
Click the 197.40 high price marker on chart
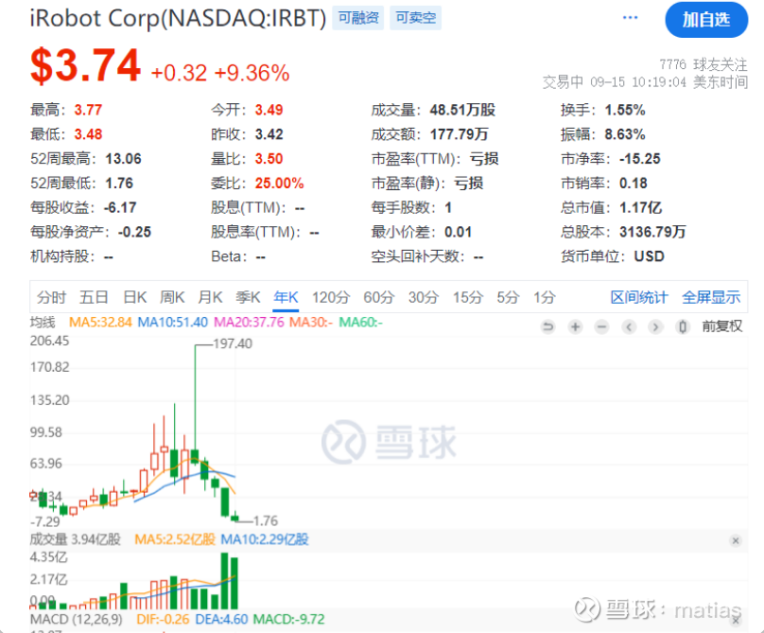coord(233,343)
